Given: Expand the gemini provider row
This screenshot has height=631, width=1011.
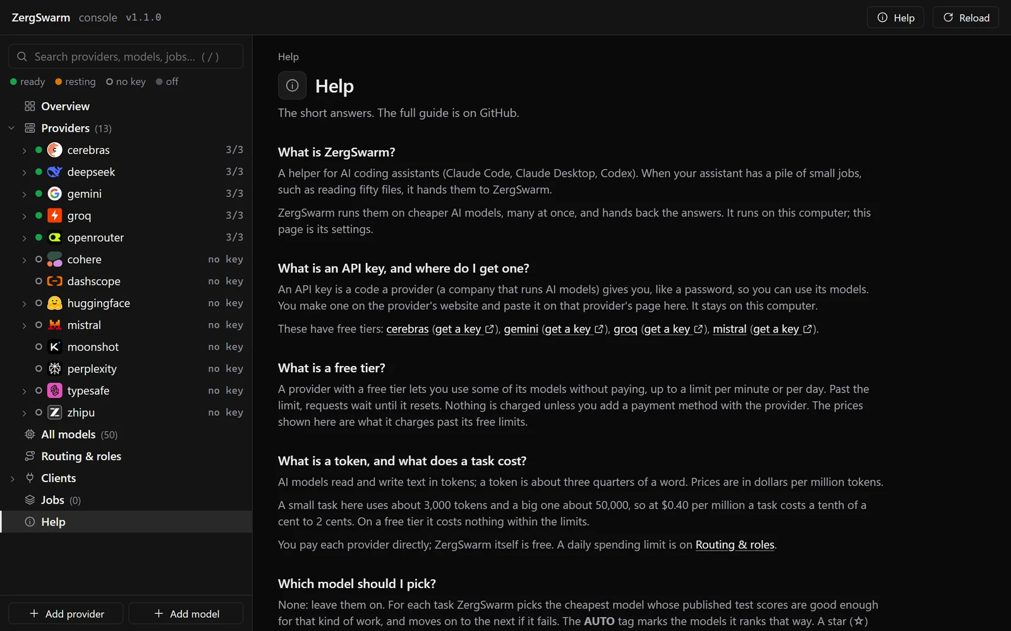Looking at the screenshot, I should [x=24, y=194].
